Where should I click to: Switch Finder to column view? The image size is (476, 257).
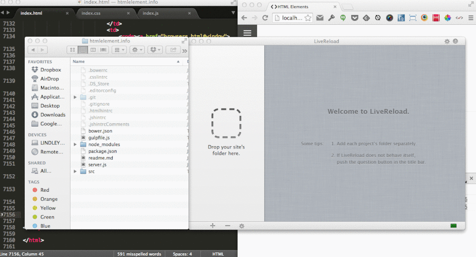[93, 50]
